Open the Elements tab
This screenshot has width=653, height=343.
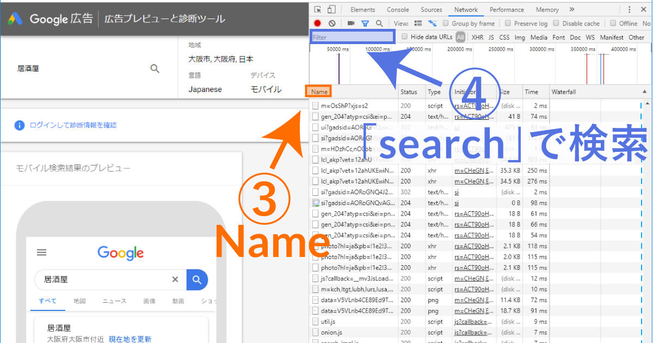[363, 10]
